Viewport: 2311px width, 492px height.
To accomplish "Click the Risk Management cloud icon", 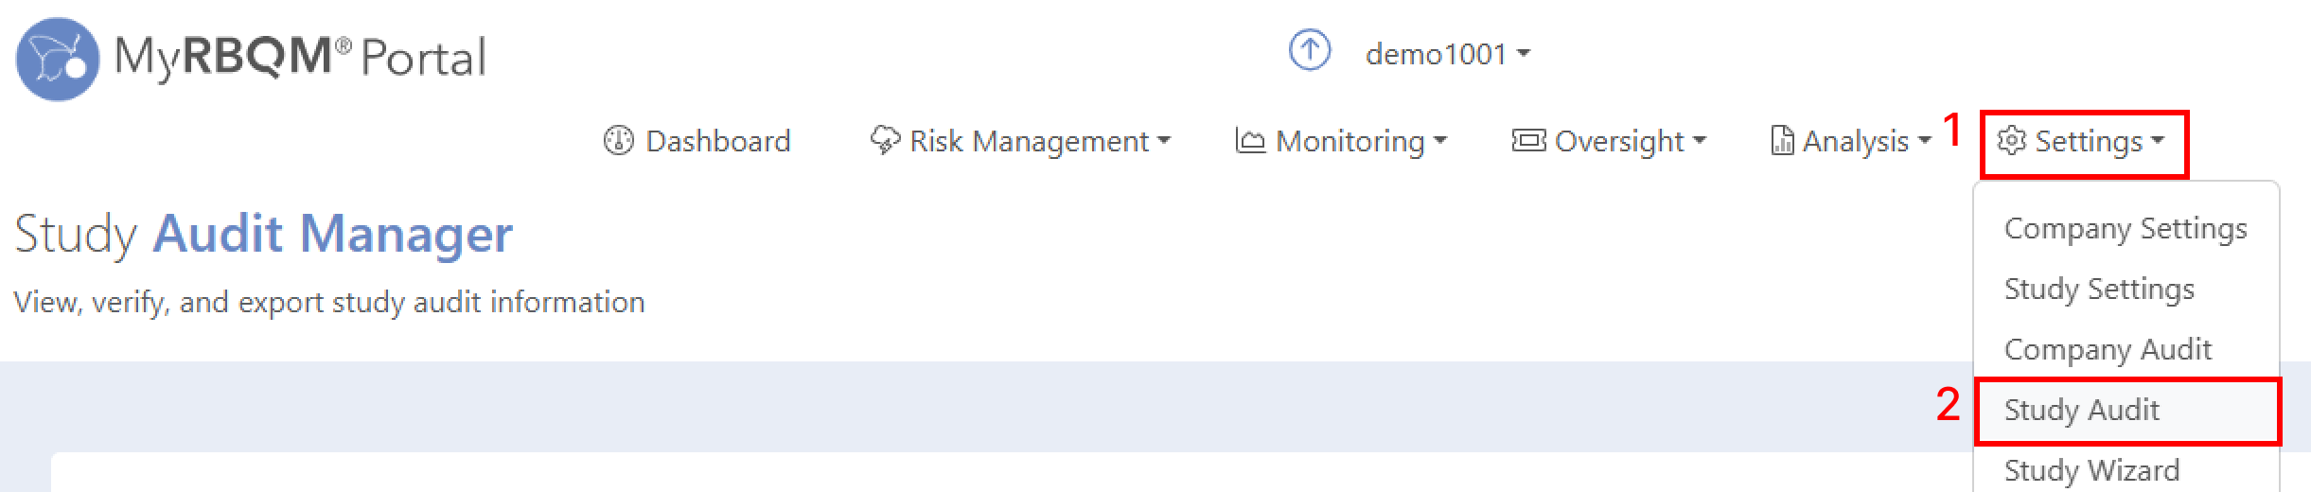I will (x=885, y=141).
